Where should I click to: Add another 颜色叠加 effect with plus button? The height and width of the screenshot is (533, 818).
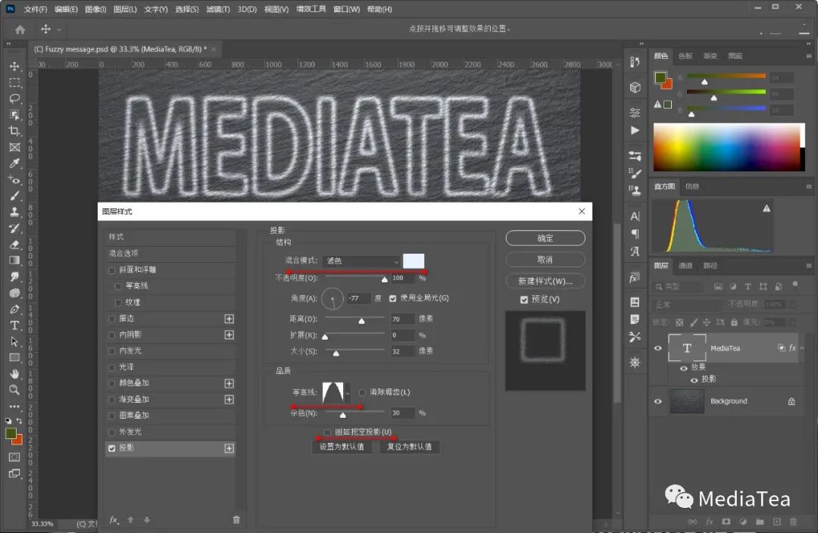click(x=229, y=383)
